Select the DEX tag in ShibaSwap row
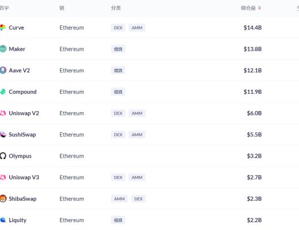Image resolution: width=299 pixels, height=230 pixels. [139, 199]
